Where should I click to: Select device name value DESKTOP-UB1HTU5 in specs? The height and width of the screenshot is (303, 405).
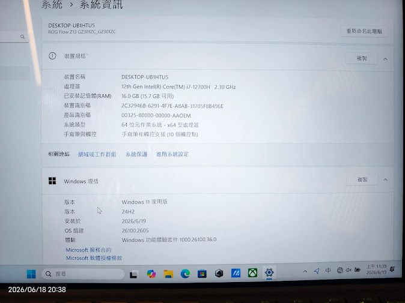click(x=145, y=77)
